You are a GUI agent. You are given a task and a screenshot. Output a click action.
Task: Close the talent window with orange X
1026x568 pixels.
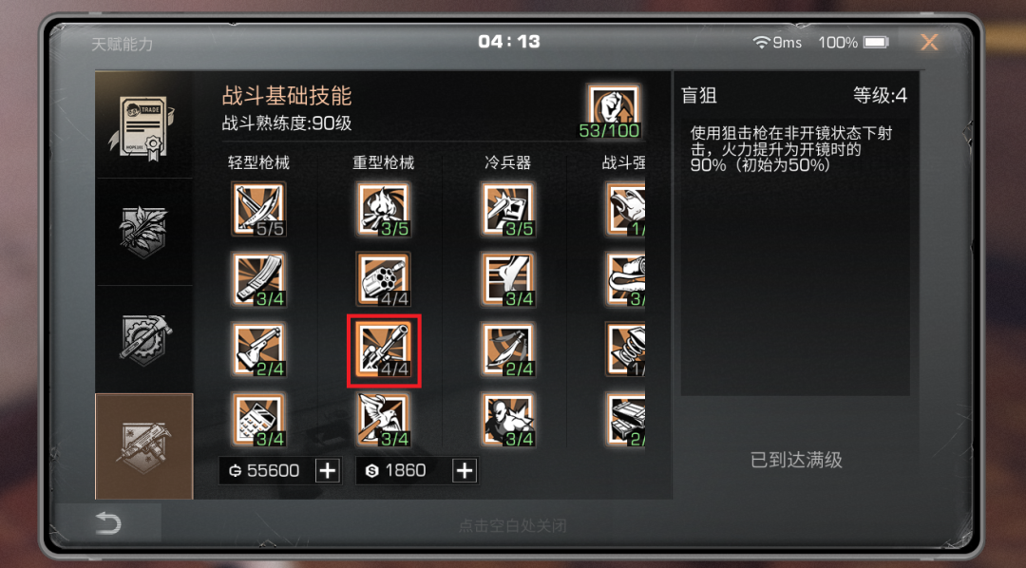tap(929, 43)
